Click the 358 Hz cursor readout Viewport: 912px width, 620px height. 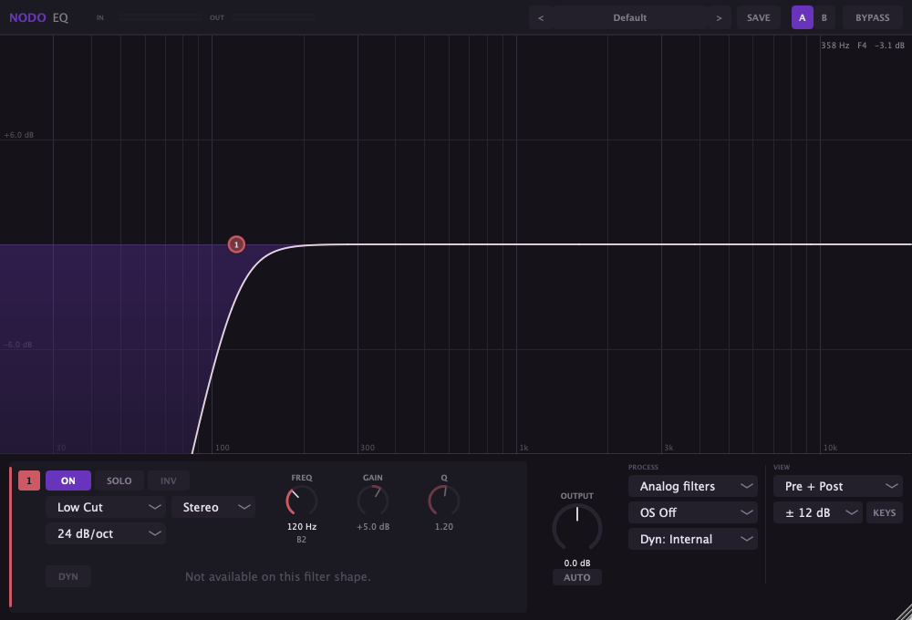pyautogui.click(x=834, y=46)
